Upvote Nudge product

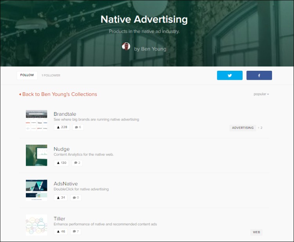61,163
